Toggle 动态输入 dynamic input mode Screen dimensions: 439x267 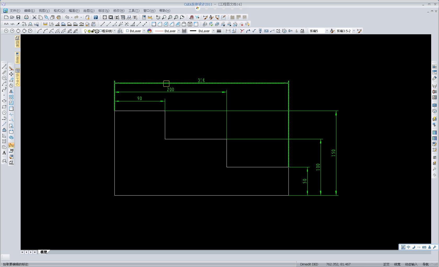(411, 264)
